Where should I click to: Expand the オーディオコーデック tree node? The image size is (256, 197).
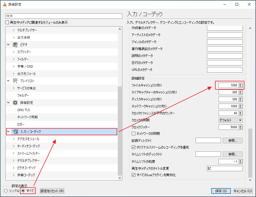13,146
